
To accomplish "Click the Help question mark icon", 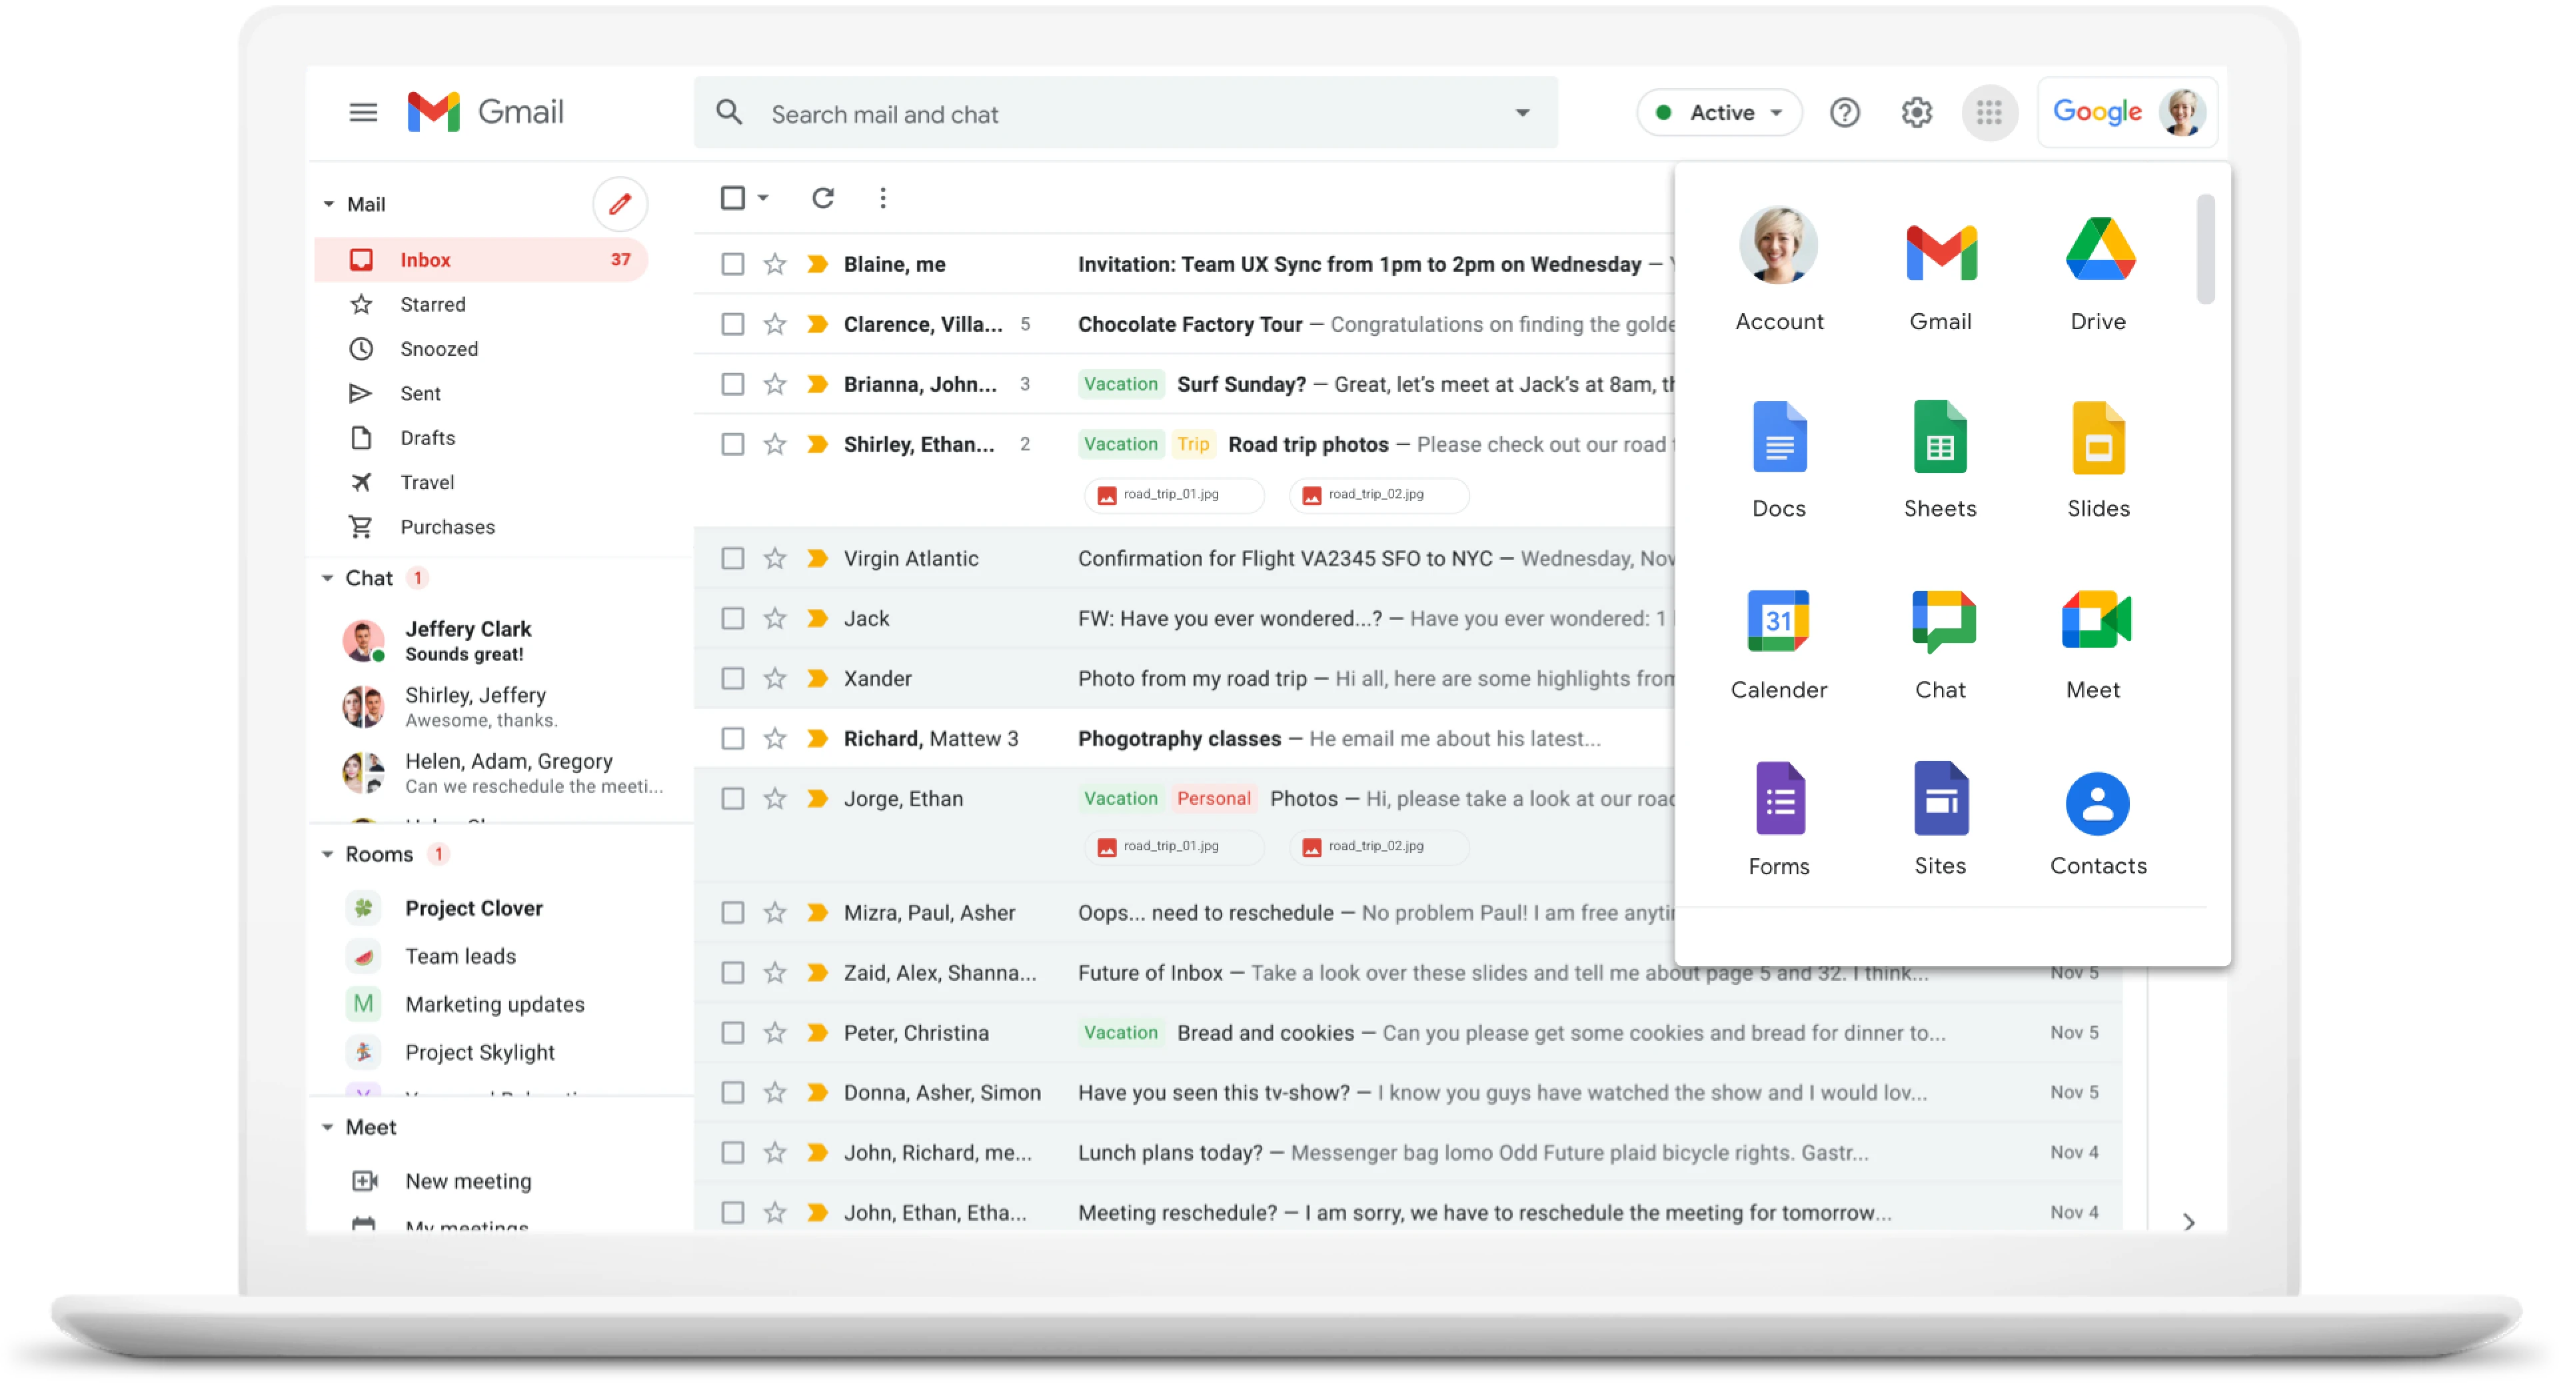I will [1844, 112].
